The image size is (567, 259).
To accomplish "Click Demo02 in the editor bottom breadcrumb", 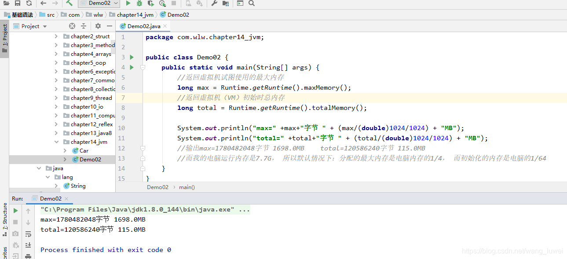I will click(x=157, y=187).
